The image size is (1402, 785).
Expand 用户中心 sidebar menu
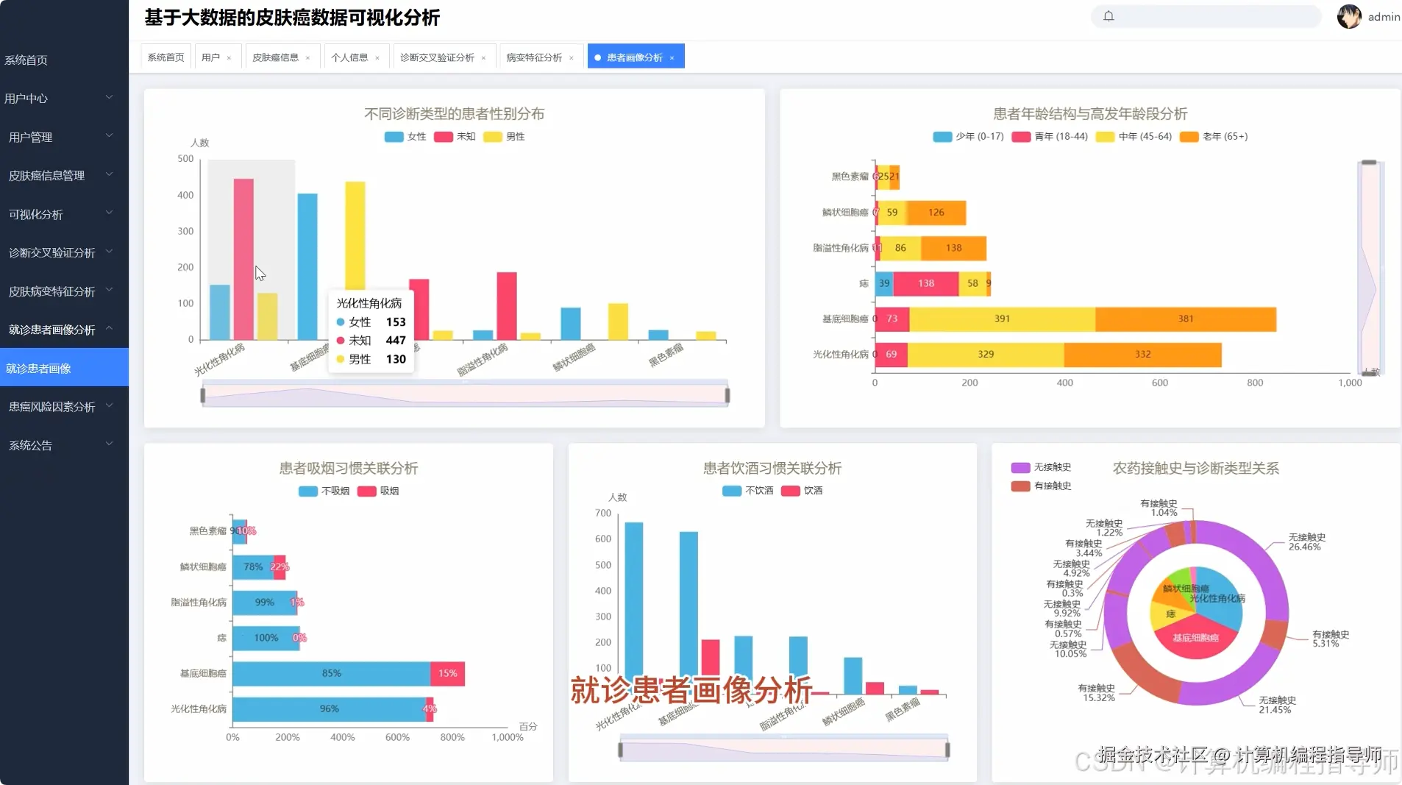pyautogui.click(x=64, y=98)
